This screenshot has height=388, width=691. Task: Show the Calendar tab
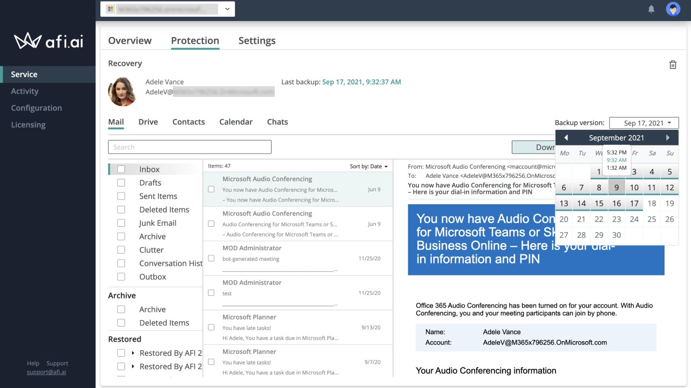236,122
